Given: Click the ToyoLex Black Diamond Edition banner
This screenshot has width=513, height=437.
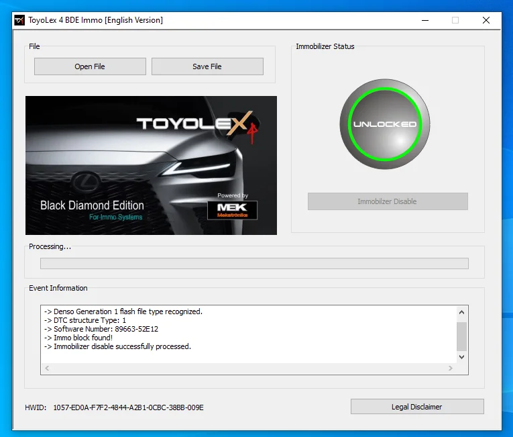Looking at the screenshot, I should point(151,165).
